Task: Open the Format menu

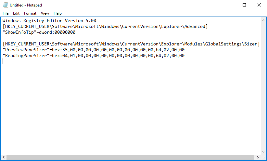Action: (30, 13)
